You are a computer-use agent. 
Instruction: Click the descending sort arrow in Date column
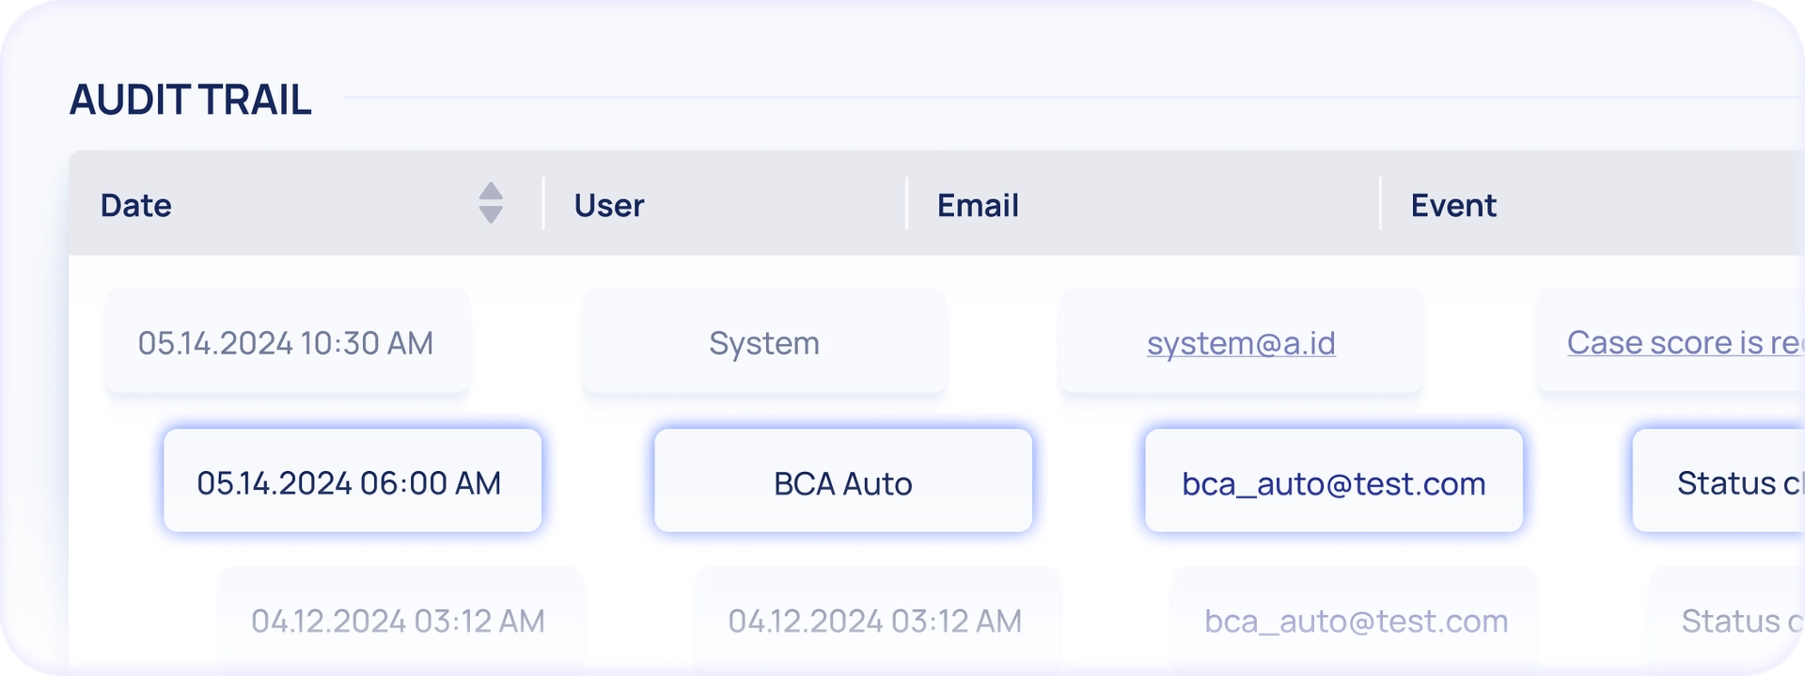(x=491, y=215)
